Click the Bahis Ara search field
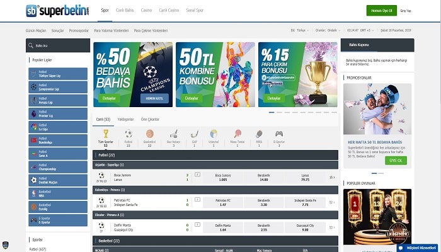The image size is (441, 252). [x=61, y=45]
